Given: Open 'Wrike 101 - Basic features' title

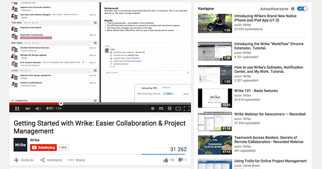Looking at the screenshot, I should pos(256,91).
